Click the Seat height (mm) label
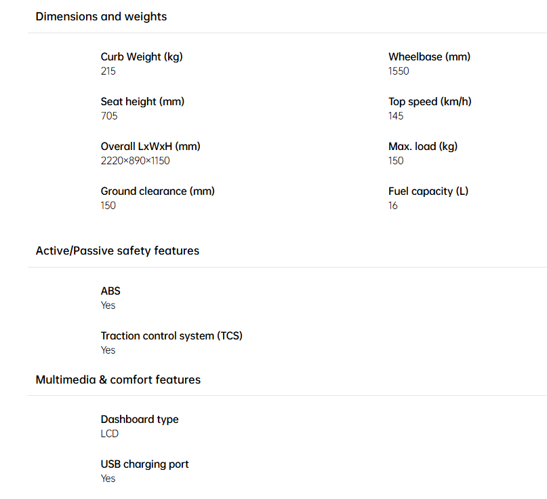The image size is (547, 499). tap(142, 102)
